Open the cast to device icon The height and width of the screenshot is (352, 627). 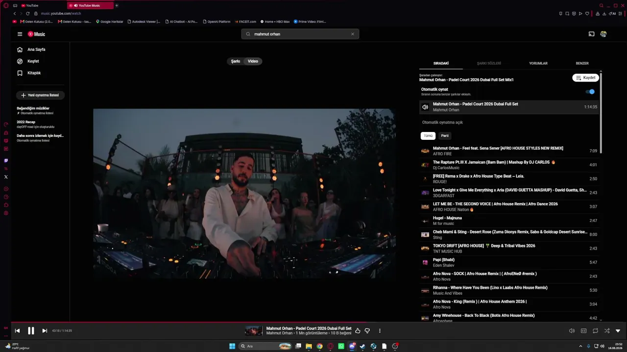pyautogui.click(x=591, y=34)
